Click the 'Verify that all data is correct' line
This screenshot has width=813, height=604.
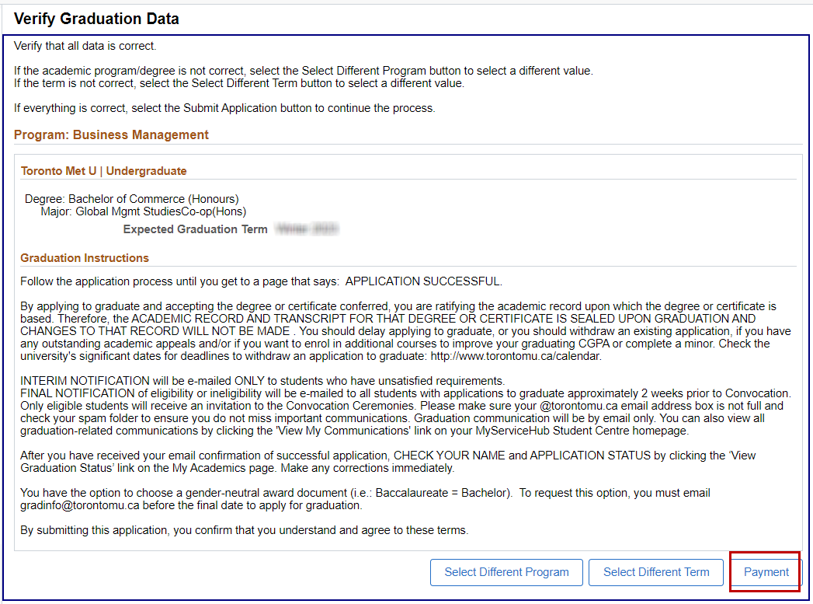pos(85,46)
